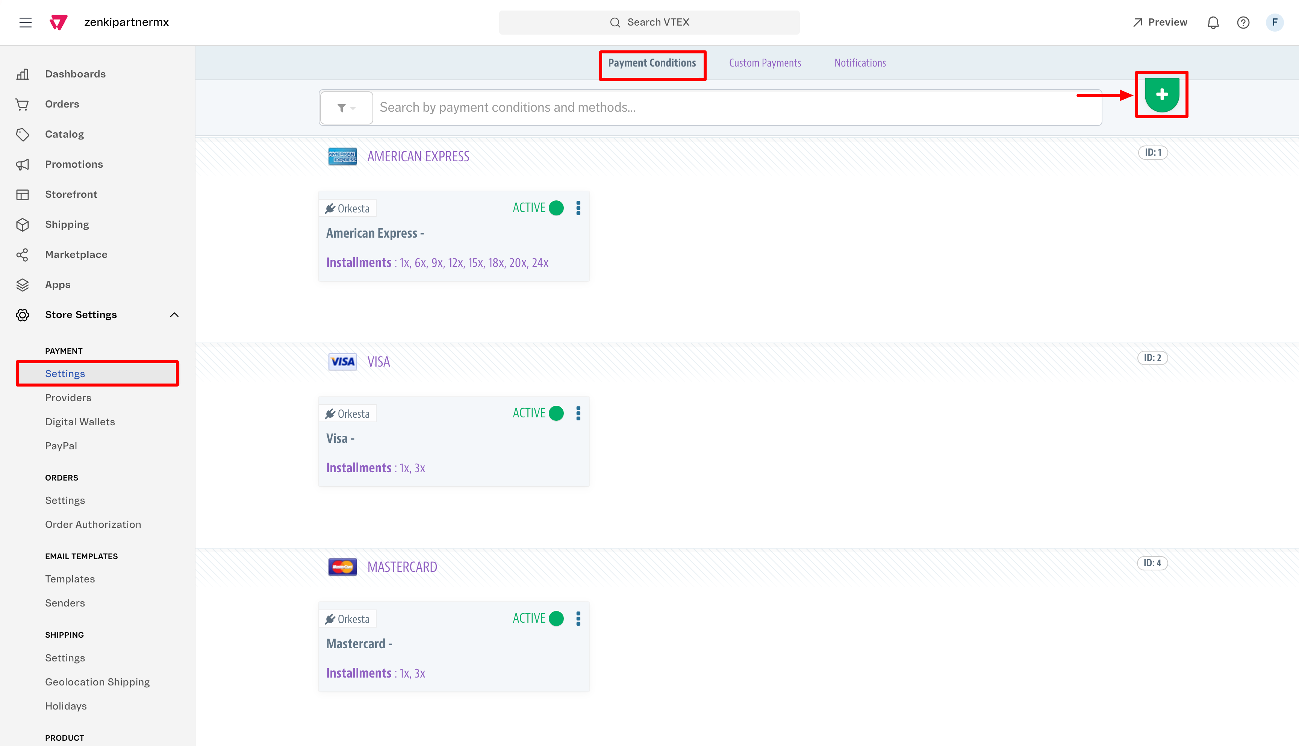Viewport: 1299px width, 746px height.
Task: Open email Senders
Action: tap(65, 603)
